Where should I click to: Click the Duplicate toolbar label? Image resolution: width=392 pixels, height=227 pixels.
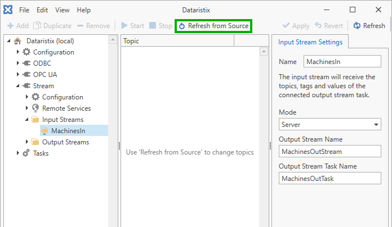point(57,26)
